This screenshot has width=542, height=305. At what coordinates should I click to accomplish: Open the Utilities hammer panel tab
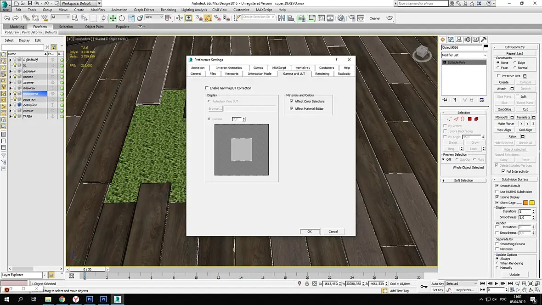pyautogui.click(x=484, y=40)
